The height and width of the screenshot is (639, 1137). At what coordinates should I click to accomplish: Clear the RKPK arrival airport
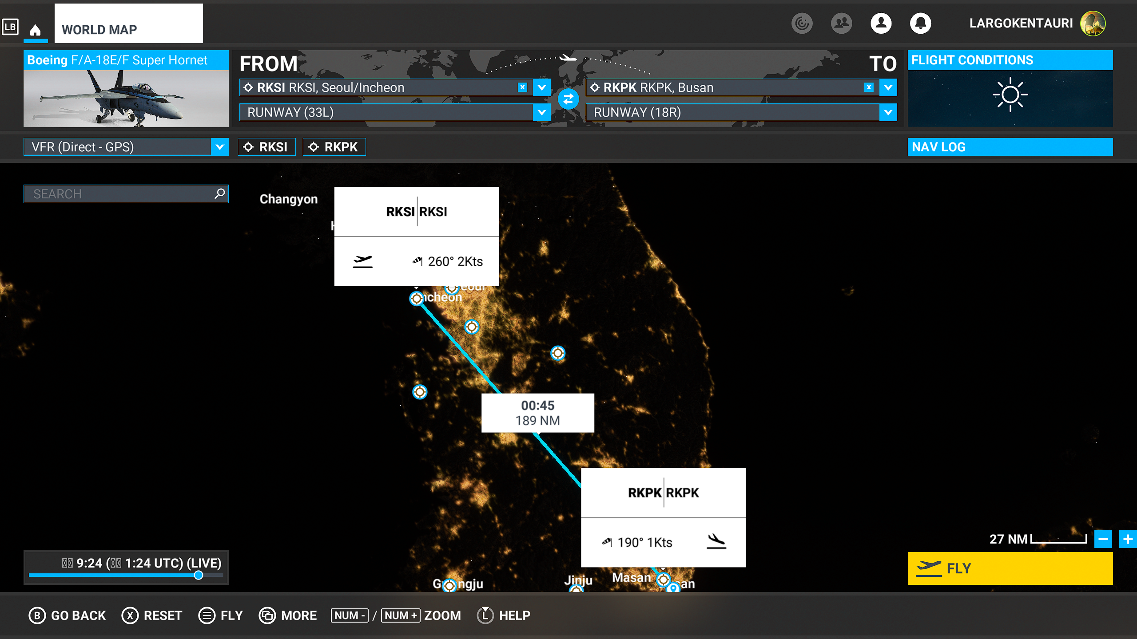coord(869,87)
